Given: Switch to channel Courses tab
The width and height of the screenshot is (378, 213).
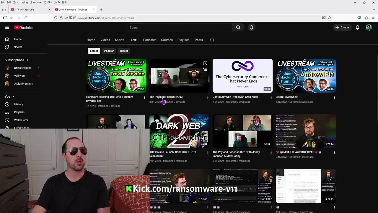Looking at the screenshot, I should click(x=167, y=40).
